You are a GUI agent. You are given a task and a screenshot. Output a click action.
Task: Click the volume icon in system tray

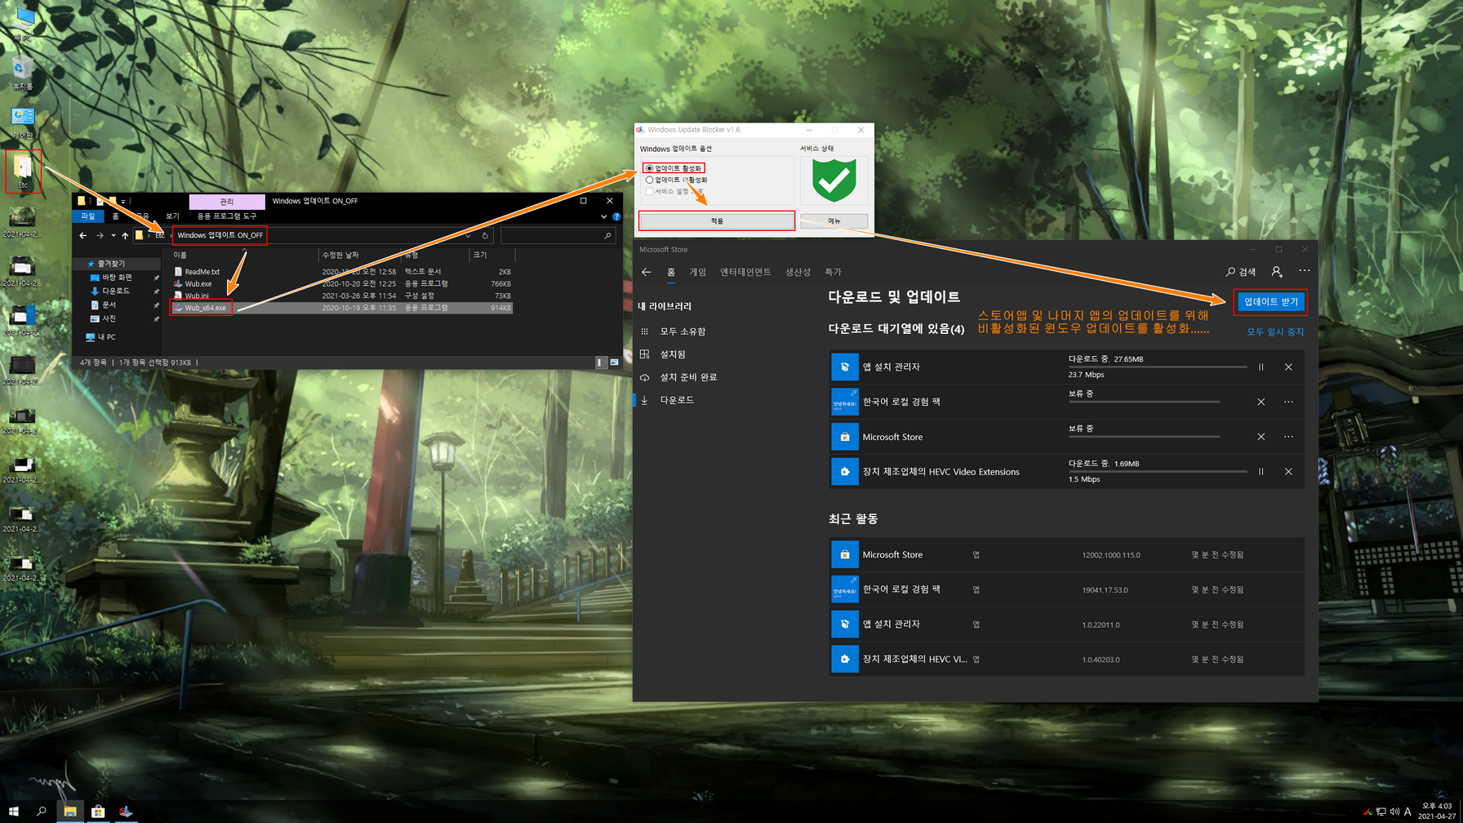click(1394, 812)
